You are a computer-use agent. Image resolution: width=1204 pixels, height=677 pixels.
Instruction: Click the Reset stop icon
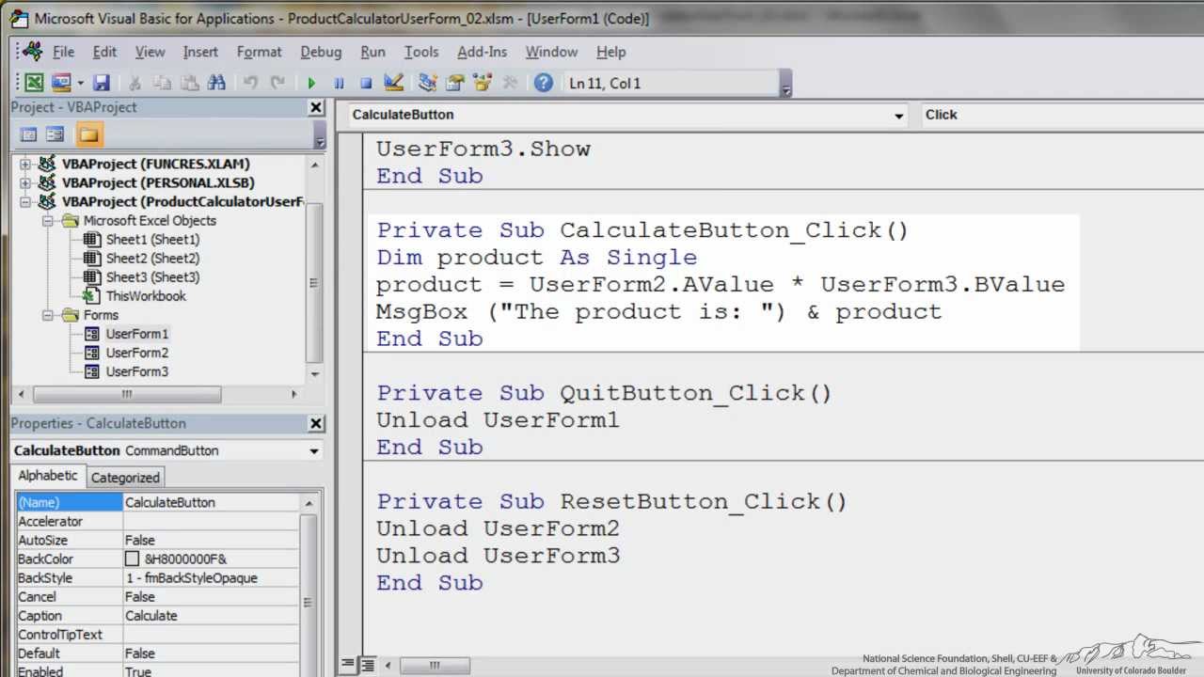(x=366, y=83)
